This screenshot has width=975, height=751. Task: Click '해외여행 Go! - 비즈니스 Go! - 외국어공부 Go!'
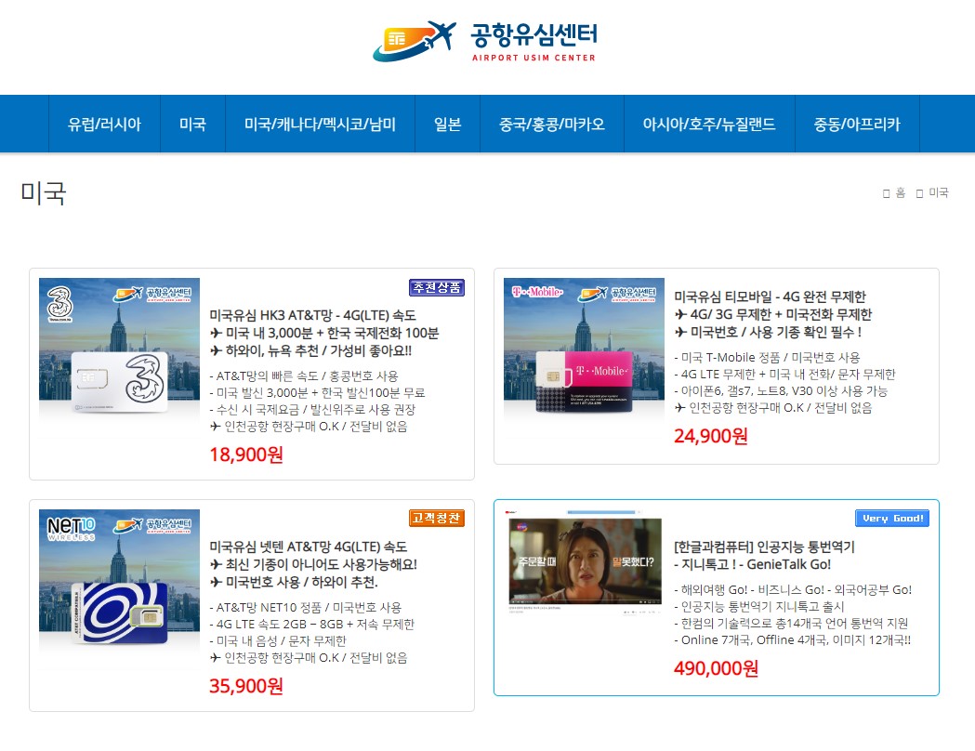tap(797, 590)
